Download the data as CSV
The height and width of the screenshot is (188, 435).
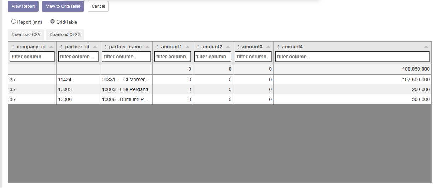point(26,35)
